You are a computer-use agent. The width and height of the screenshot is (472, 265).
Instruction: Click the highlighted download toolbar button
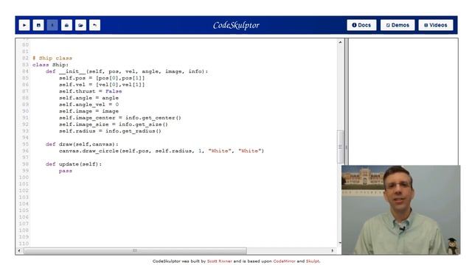point(52,25)
